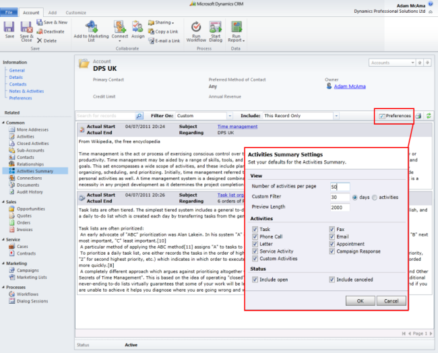
Task: Collapse the Service section
Action: pos(3,240)
